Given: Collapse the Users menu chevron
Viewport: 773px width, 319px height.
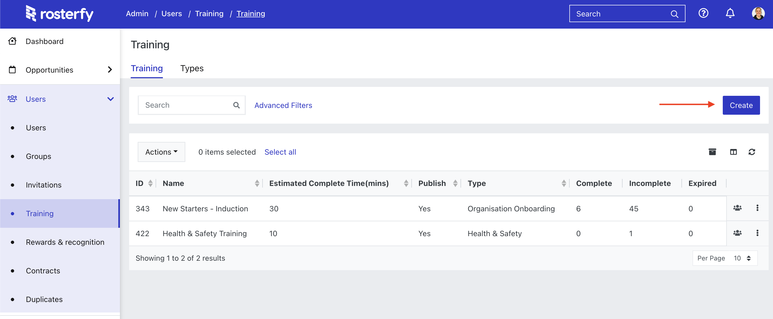Looking at the screenshot, I should pyautogui.click(x=110, y=99).
